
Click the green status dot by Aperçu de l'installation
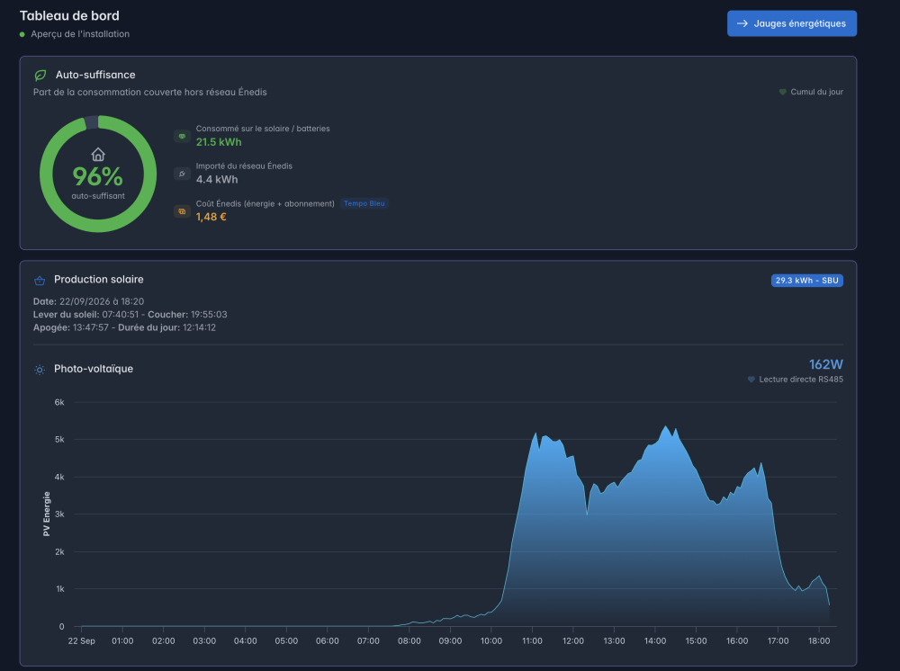(22, 34)
